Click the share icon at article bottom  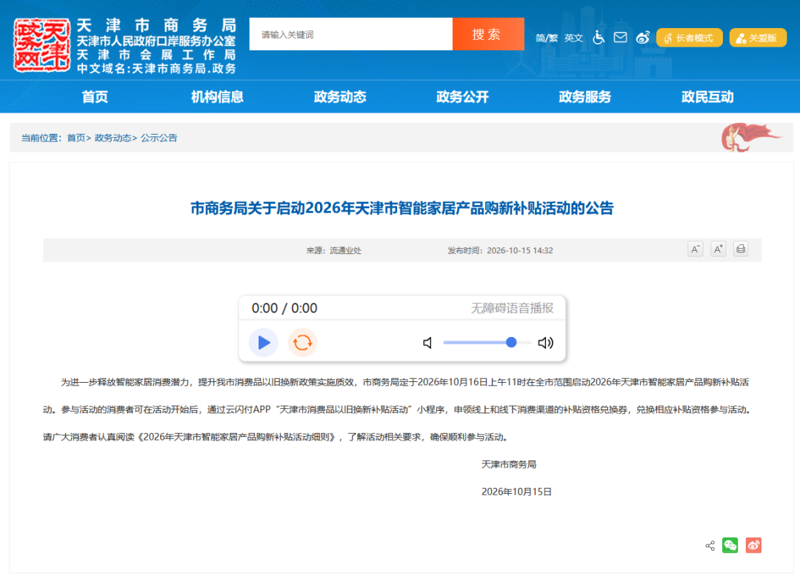coord(710,546)
